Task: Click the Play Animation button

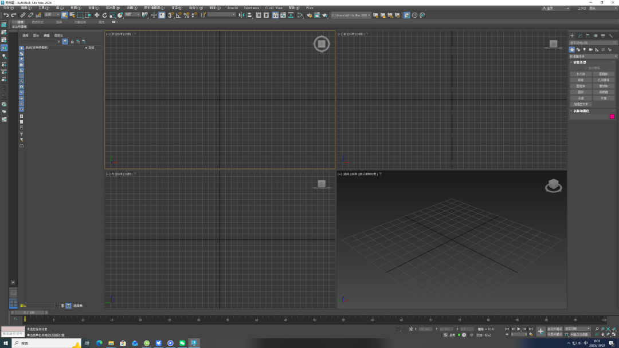Action: [x=519, y=329]
